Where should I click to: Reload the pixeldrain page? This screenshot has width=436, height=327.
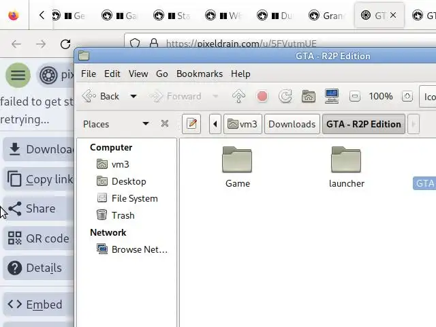point(65,44)
